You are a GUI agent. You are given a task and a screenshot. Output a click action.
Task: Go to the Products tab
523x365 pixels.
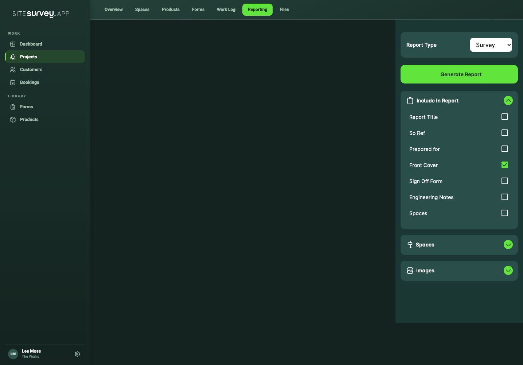[x=171, y=9]
